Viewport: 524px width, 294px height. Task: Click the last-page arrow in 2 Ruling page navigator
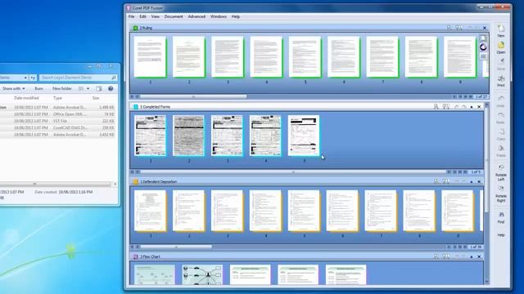(x=471, y=96)
